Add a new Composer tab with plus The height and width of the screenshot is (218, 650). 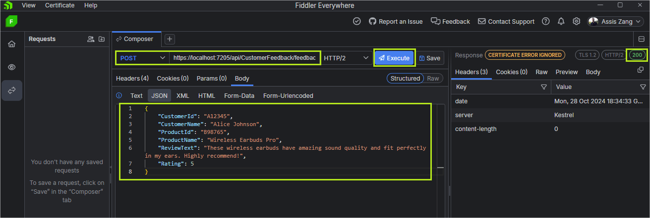coord(169,39)
